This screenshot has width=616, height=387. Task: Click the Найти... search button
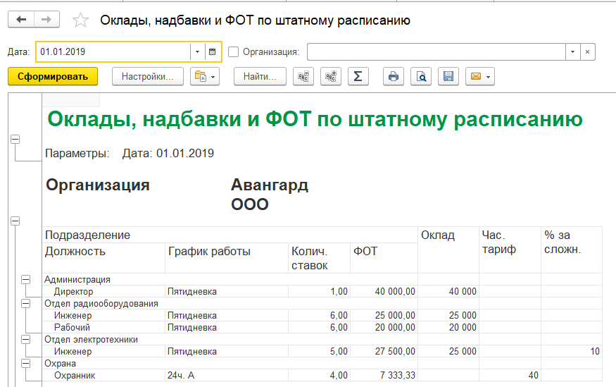pos(260,76)
